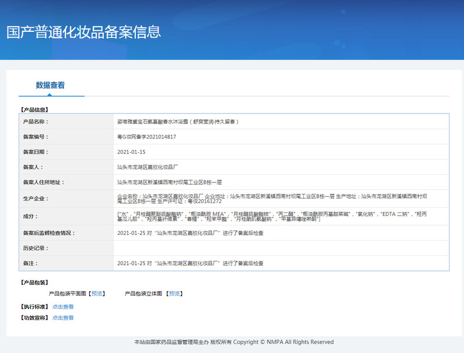Preview the 产品包装立体图 image
The height and width of the screenshot is (353, 464).
point(175,293)
